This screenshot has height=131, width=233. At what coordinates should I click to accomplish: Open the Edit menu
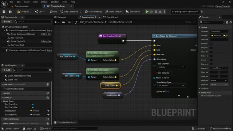[x=19, y=2]
